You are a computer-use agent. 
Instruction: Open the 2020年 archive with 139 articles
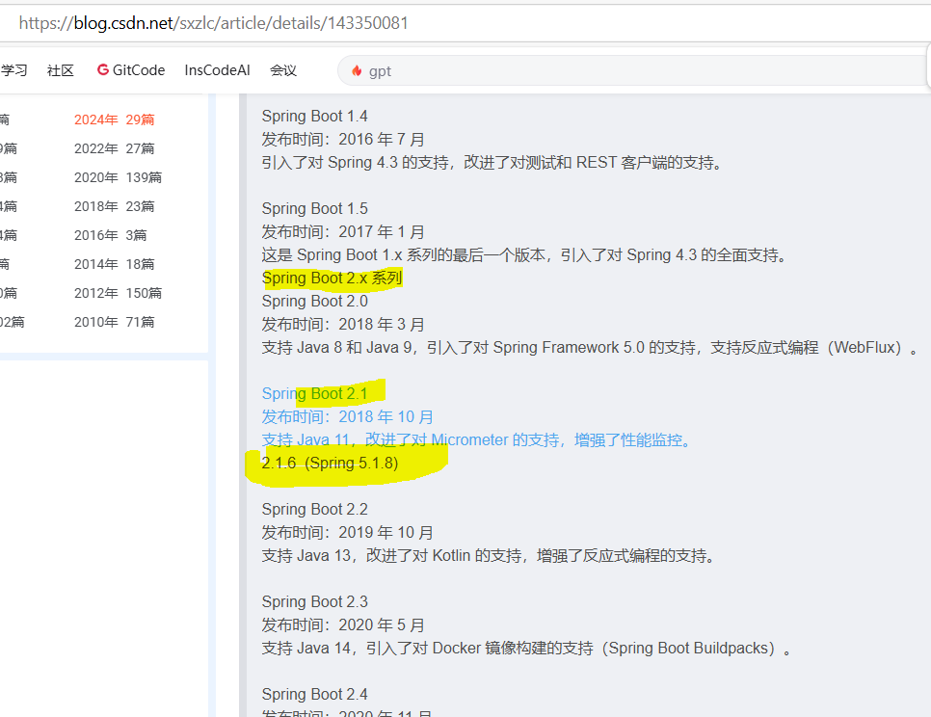click(116, 176)
